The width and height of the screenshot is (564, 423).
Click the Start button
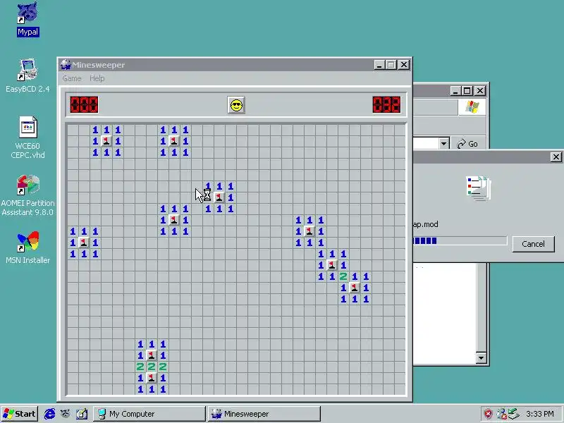20,414
